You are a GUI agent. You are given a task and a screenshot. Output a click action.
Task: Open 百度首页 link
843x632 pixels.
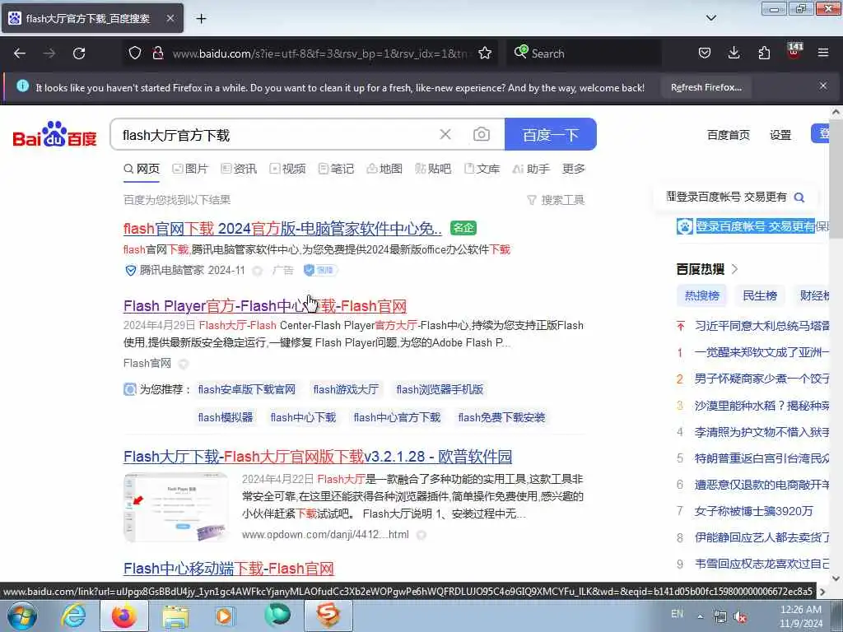(728, 135)
